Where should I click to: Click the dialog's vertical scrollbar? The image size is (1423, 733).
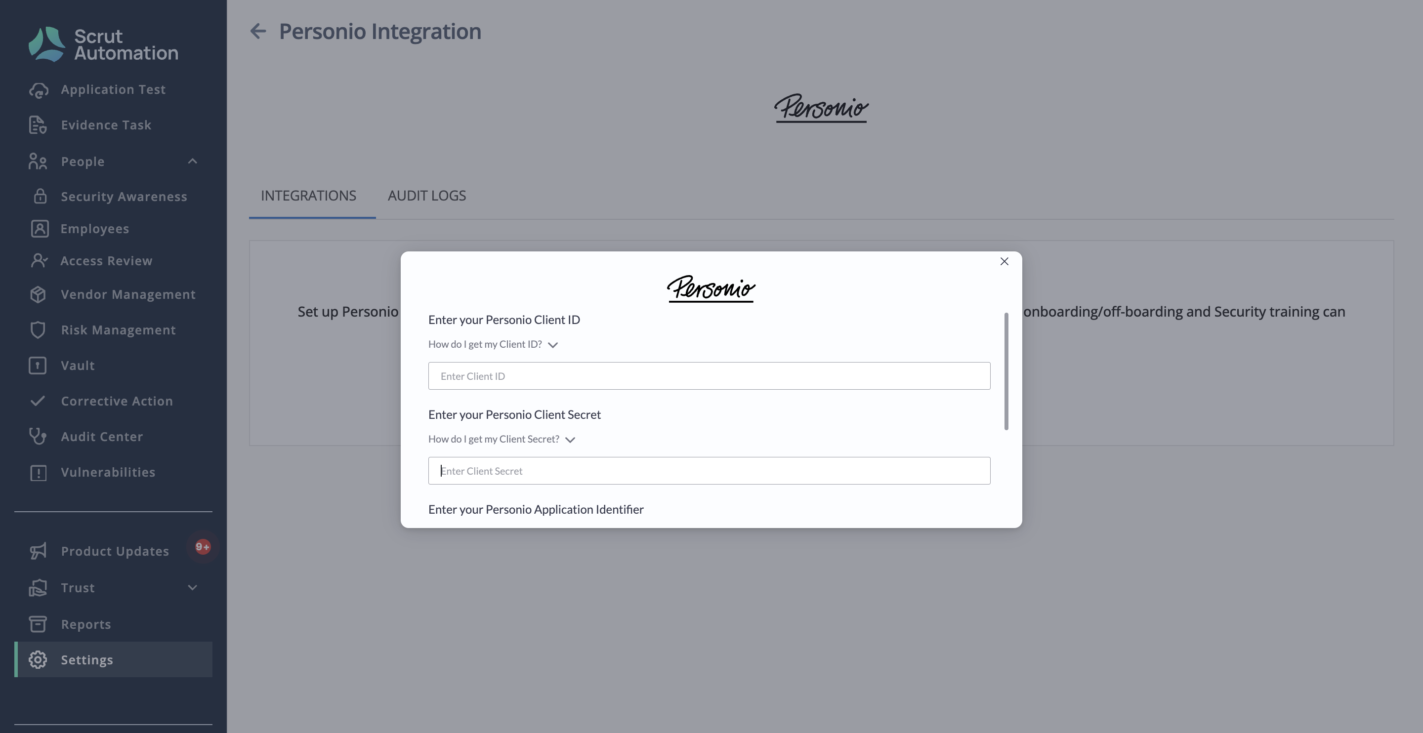pos(1006,371)
